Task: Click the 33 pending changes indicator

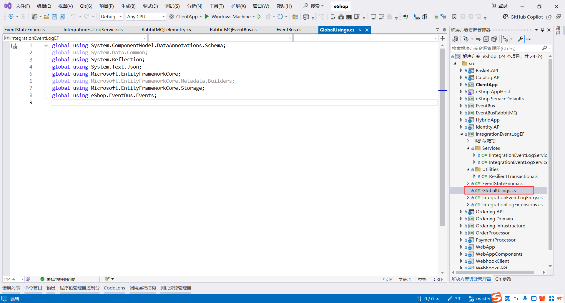Action: (x=454, y=299)
